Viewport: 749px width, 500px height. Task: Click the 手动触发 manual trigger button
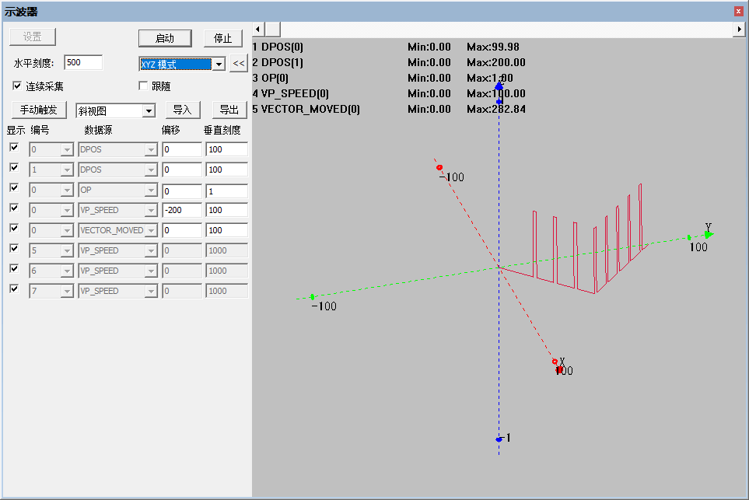(39, 110)
